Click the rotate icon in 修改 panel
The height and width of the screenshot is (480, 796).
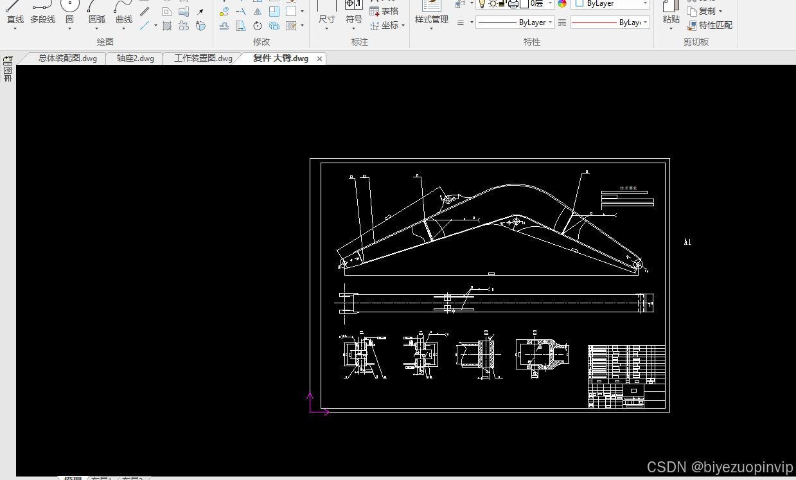point(258,26)
